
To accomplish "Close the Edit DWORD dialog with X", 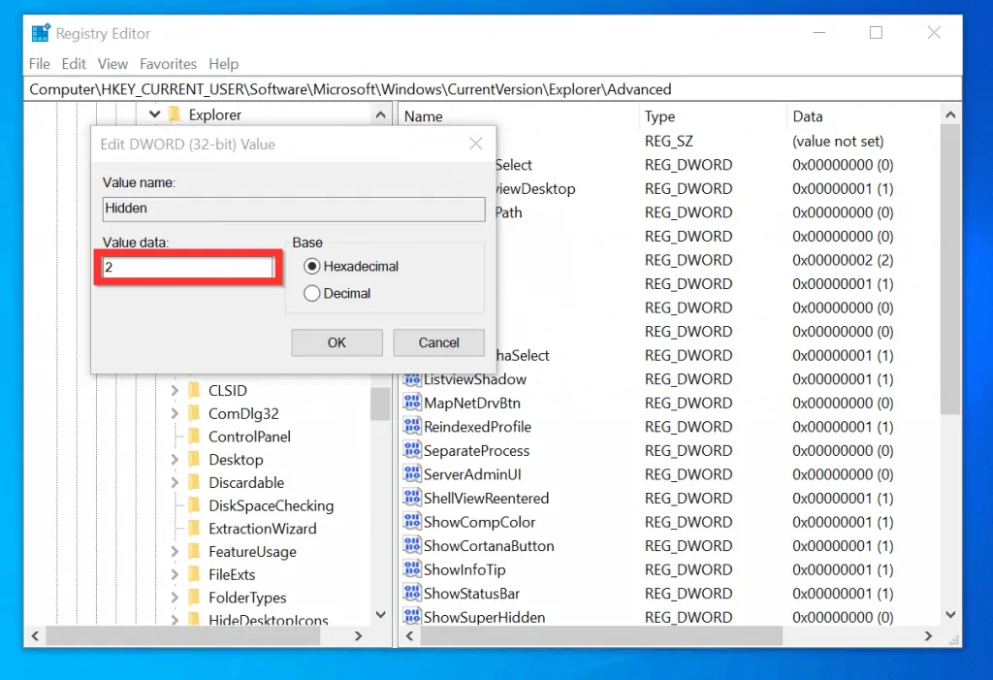I will (x=475, y=145).
